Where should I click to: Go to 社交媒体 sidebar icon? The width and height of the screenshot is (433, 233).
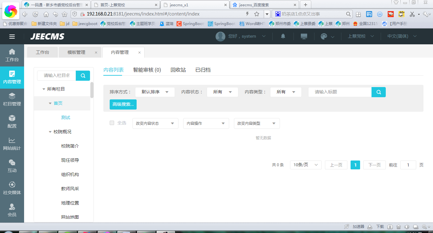click(x=12, y=188)
